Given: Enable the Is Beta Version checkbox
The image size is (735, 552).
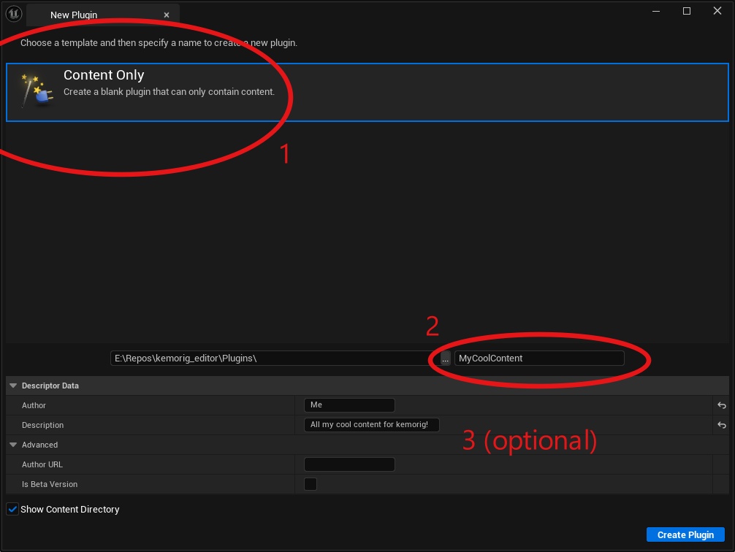Looking at the screenshot, I should [x=311, y=484].
